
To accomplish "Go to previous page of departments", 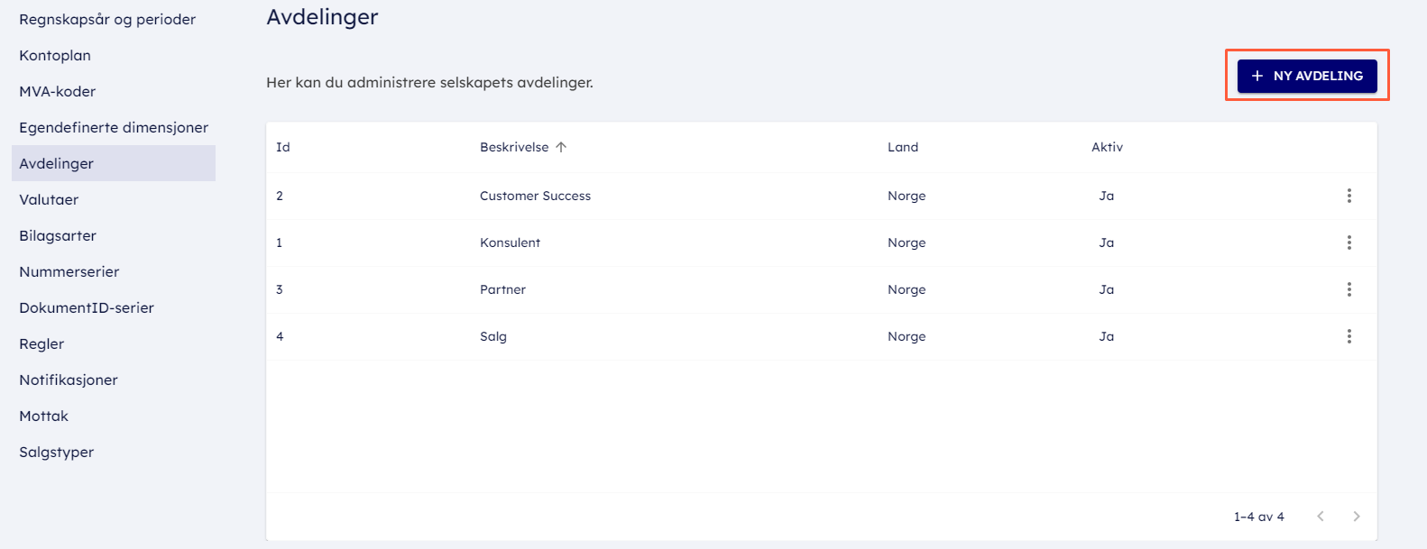I will click(1321, 517).
